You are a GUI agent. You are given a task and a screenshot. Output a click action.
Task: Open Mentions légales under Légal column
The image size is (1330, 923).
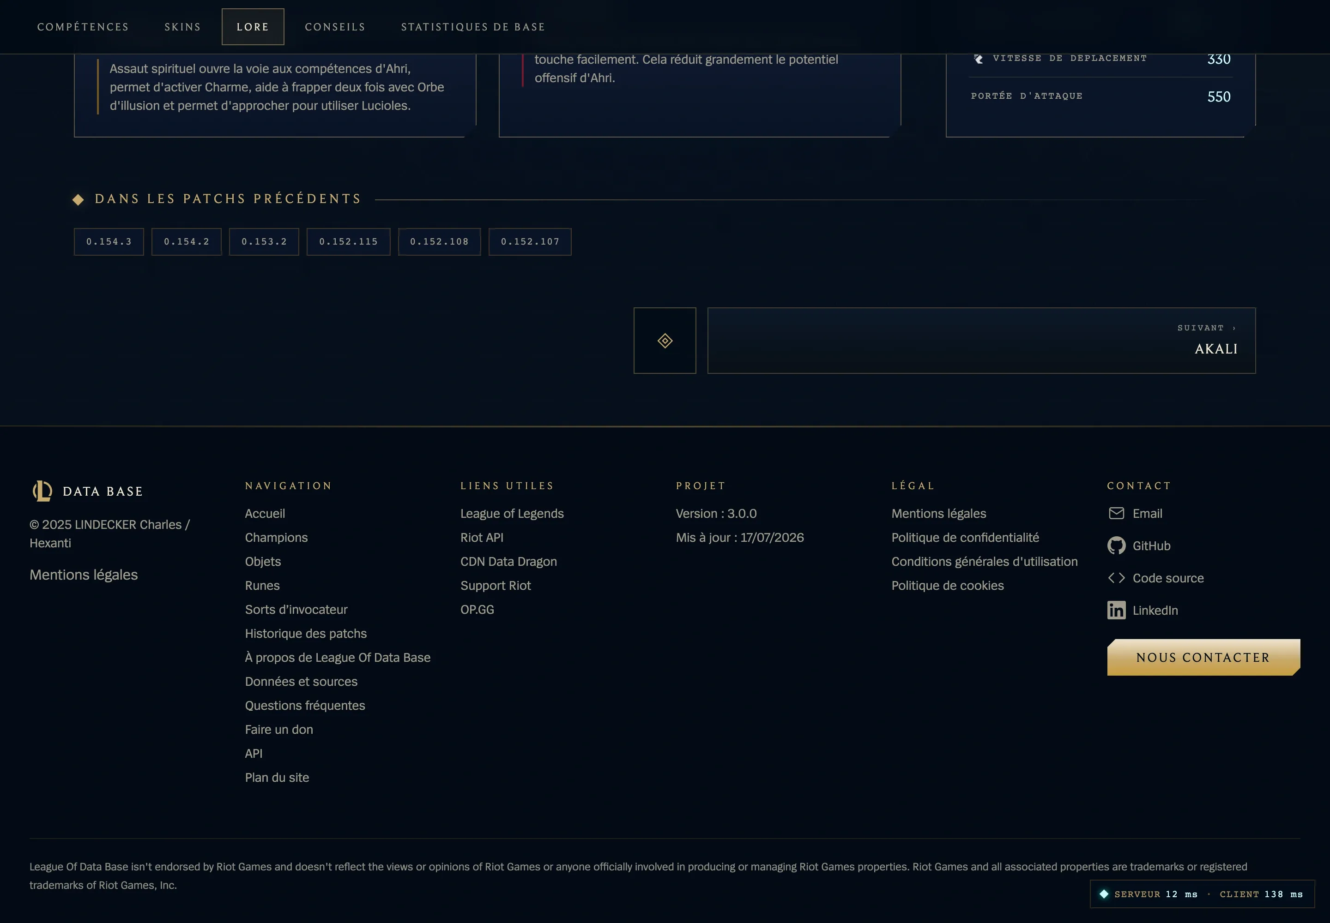click(x=938, y=514)
